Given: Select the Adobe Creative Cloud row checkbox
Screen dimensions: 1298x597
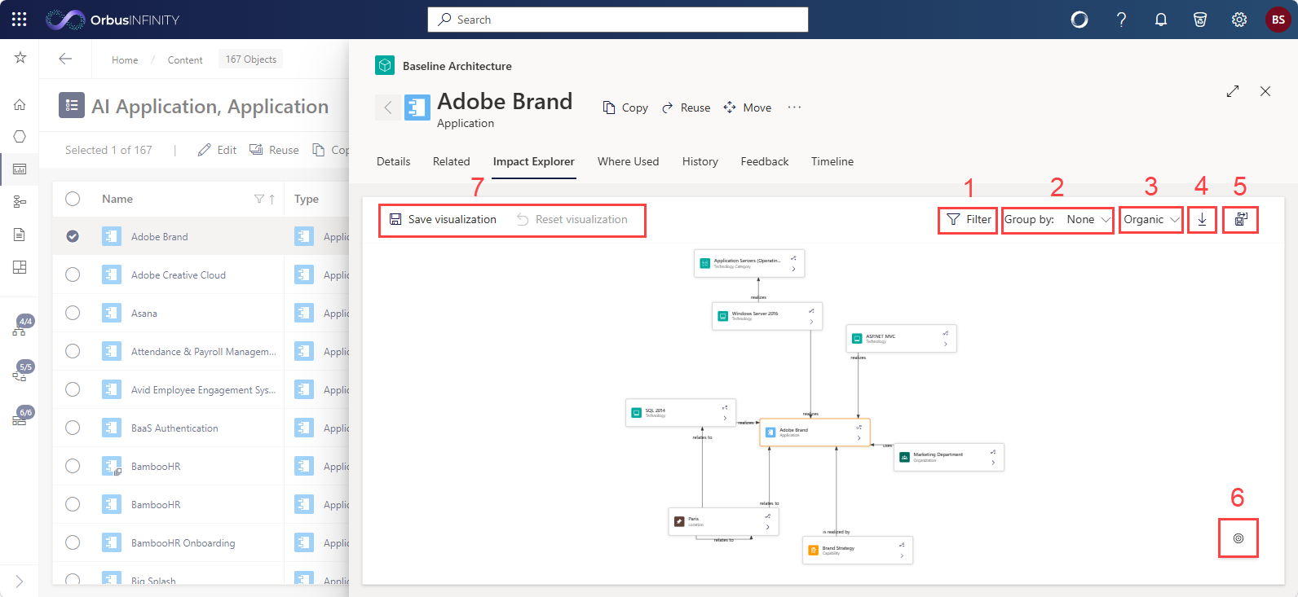Looking at the screenshot, I should pos(73,274).
